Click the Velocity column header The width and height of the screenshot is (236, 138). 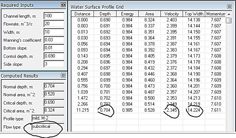(172, 14)
